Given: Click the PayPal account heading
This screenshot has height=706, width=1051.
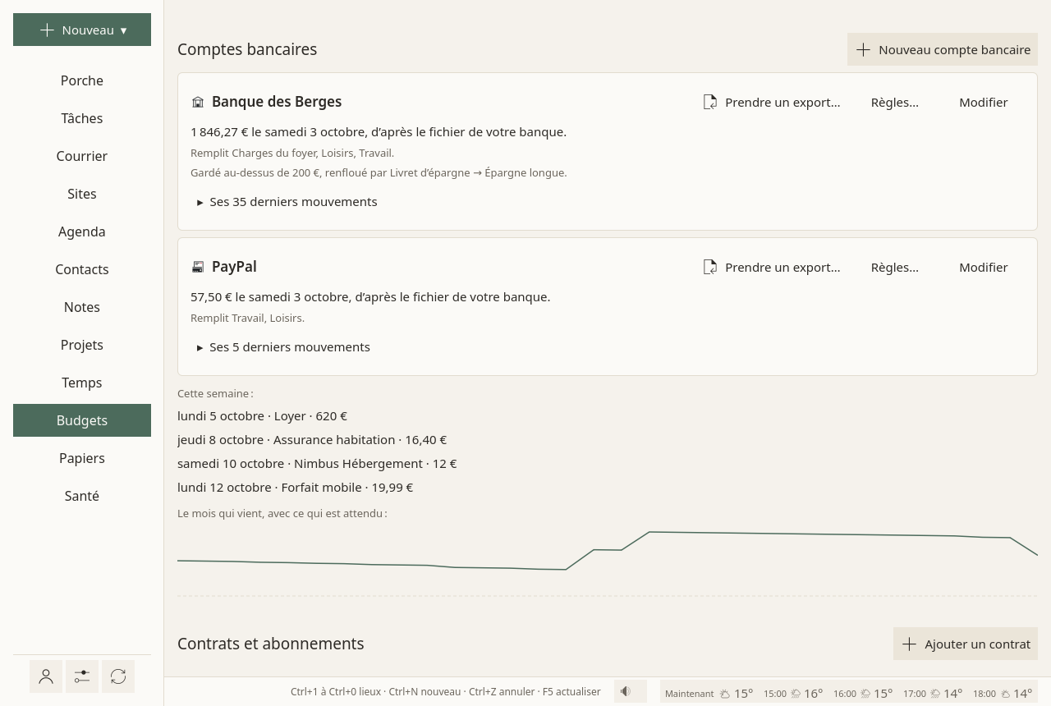Looking at the screenshot, I should tap(234, 267).
